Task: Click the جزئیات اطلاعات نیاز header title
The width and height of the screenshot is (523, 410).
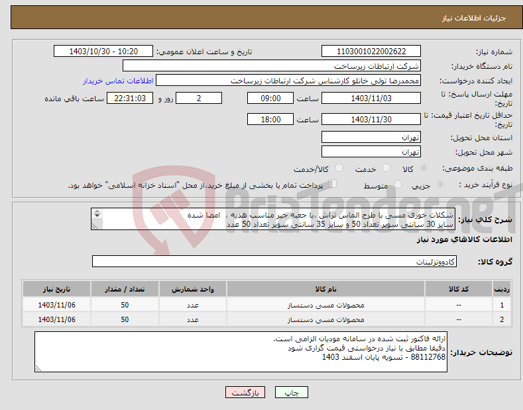Action: pyautogui.click(x=474, y=18)
